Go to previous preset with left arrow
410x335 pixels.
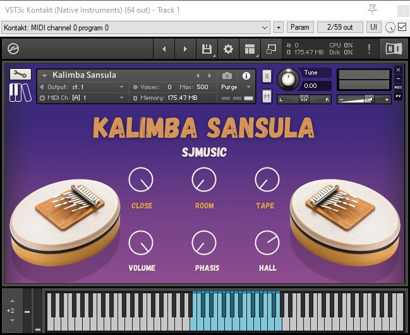[x=164, y=49]
